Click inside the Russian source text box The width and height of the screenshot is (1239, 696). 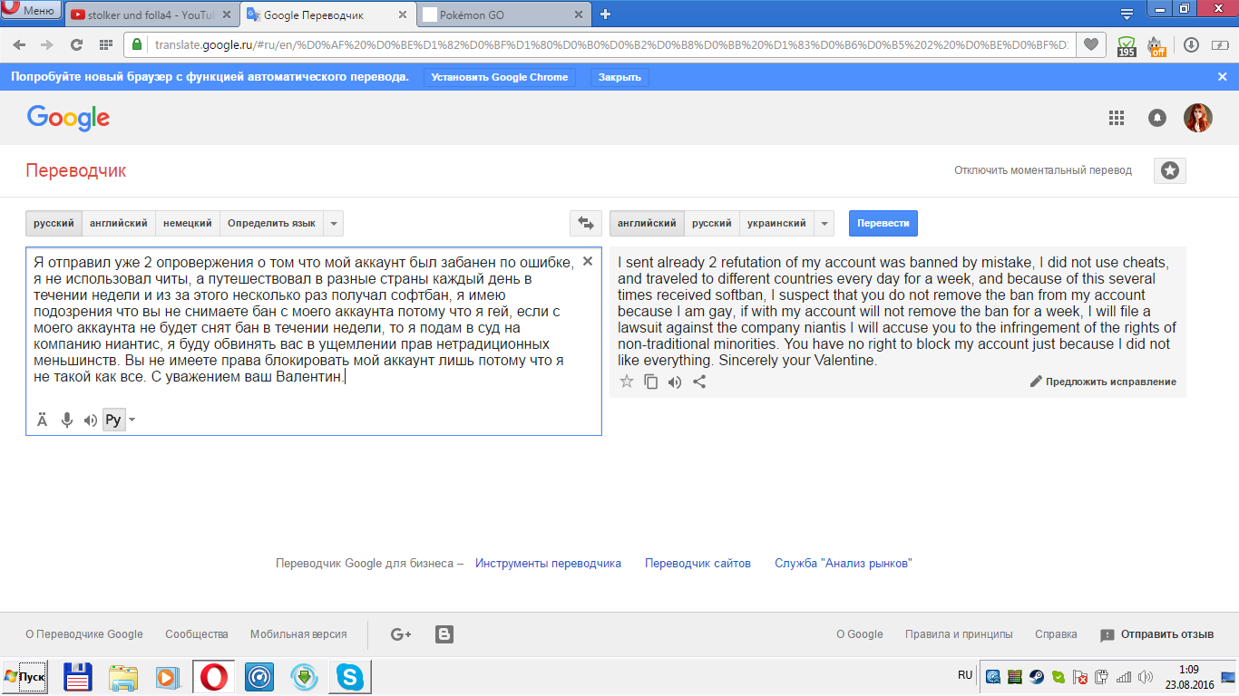pos(314,340)
